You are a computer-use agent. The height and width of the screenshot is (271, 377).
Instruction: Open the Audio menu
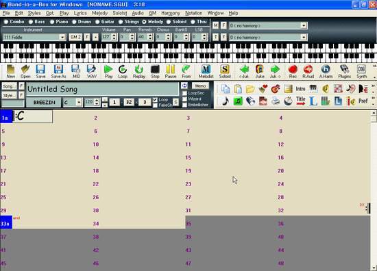tap(138, 13)
